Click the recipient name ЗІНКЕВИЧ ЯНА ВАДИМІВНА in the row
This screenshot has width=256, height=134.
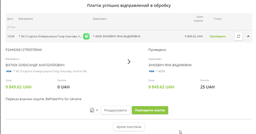point(121,36)
